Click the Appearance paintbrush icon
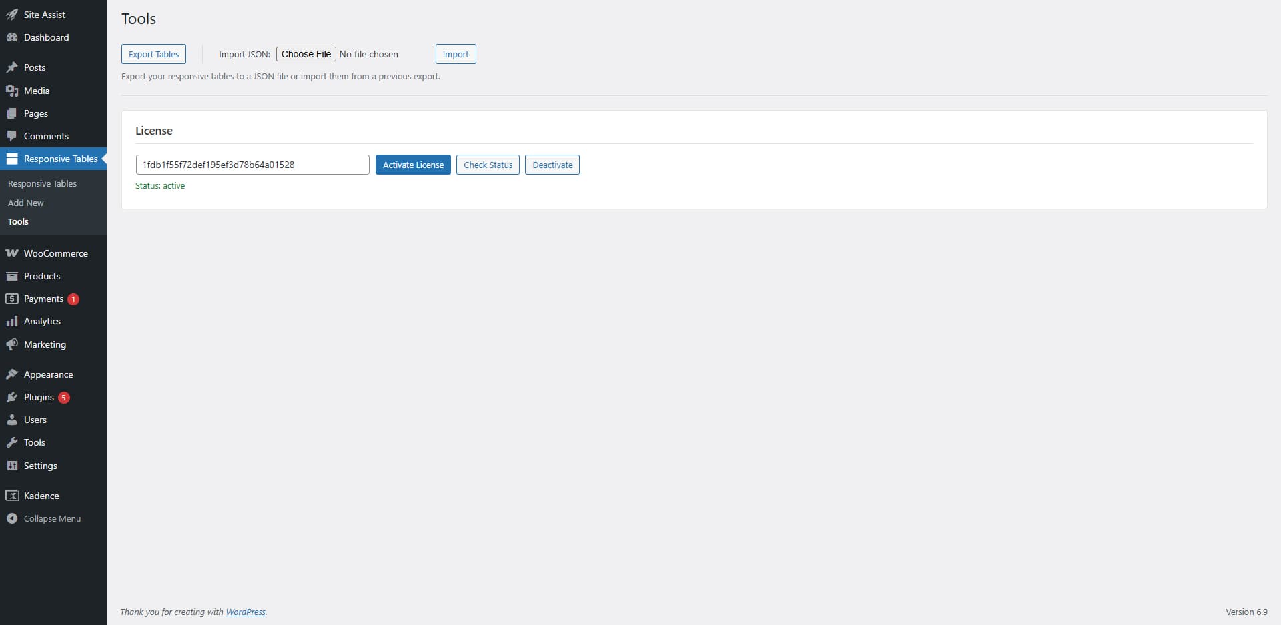Image resolution: width=1281 pixels, height=625 pixels. click(x=12, y=374)
